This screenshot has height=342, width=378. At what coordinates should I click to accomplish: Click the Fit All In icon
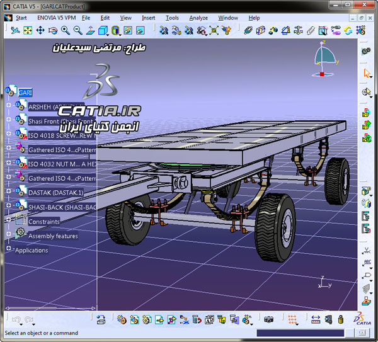click(28, 31)
